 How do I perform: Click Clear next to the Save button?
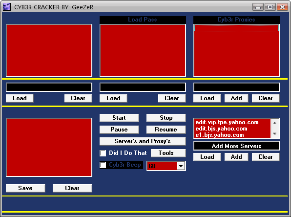click(x=72, y=188)
